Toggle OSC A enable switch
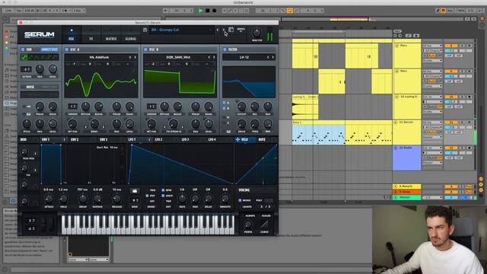The width and height of the screenshot is (487, 274). 67,49
